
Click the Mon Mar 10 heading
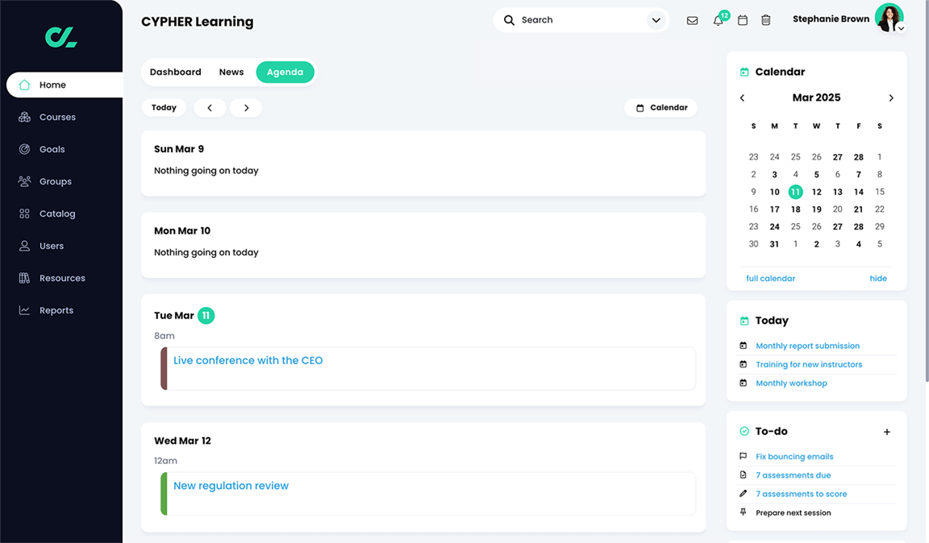coord(182,231)
